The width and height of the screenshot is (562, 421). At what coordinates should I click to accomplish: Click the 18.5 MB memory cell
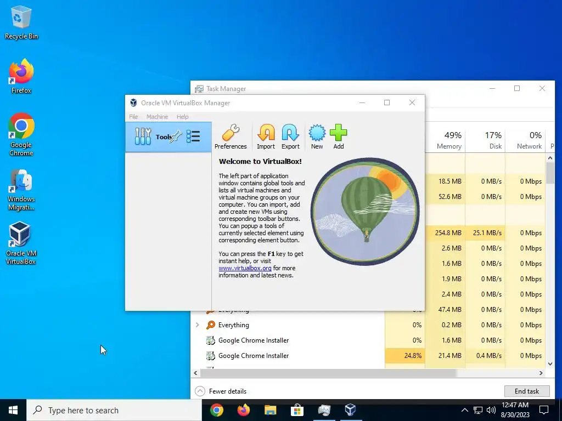(445, 181)
